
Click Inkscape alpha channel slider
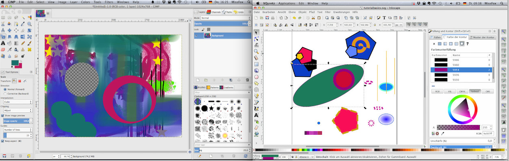coord(458,127)
